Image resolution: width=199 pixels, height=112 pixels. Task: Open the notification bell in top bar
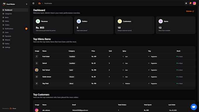(x=190, y=3)
